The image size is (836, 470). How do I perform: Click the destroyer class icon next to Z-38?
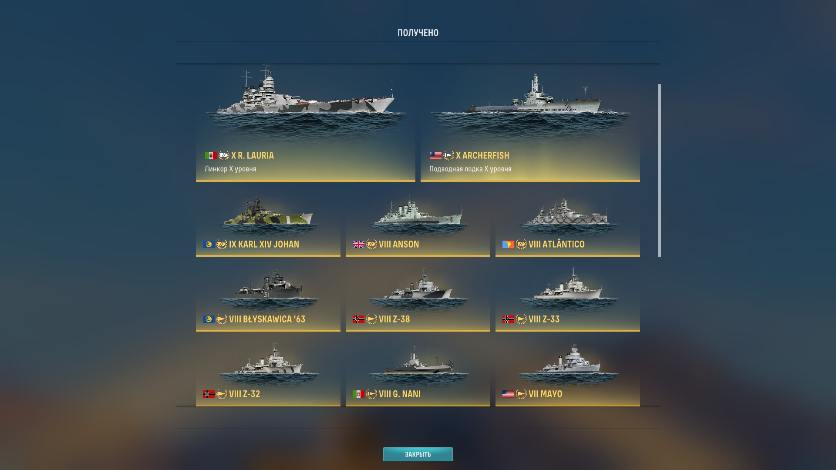click(371, 319)
